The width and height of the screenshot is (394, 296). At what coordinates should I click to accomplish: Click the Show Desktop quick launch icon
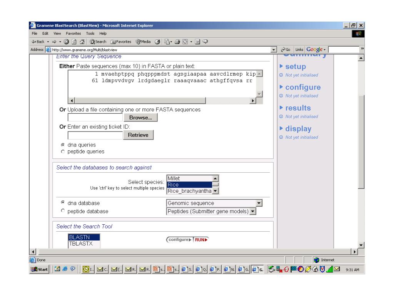pyautogui.click(x=57, y=269)
